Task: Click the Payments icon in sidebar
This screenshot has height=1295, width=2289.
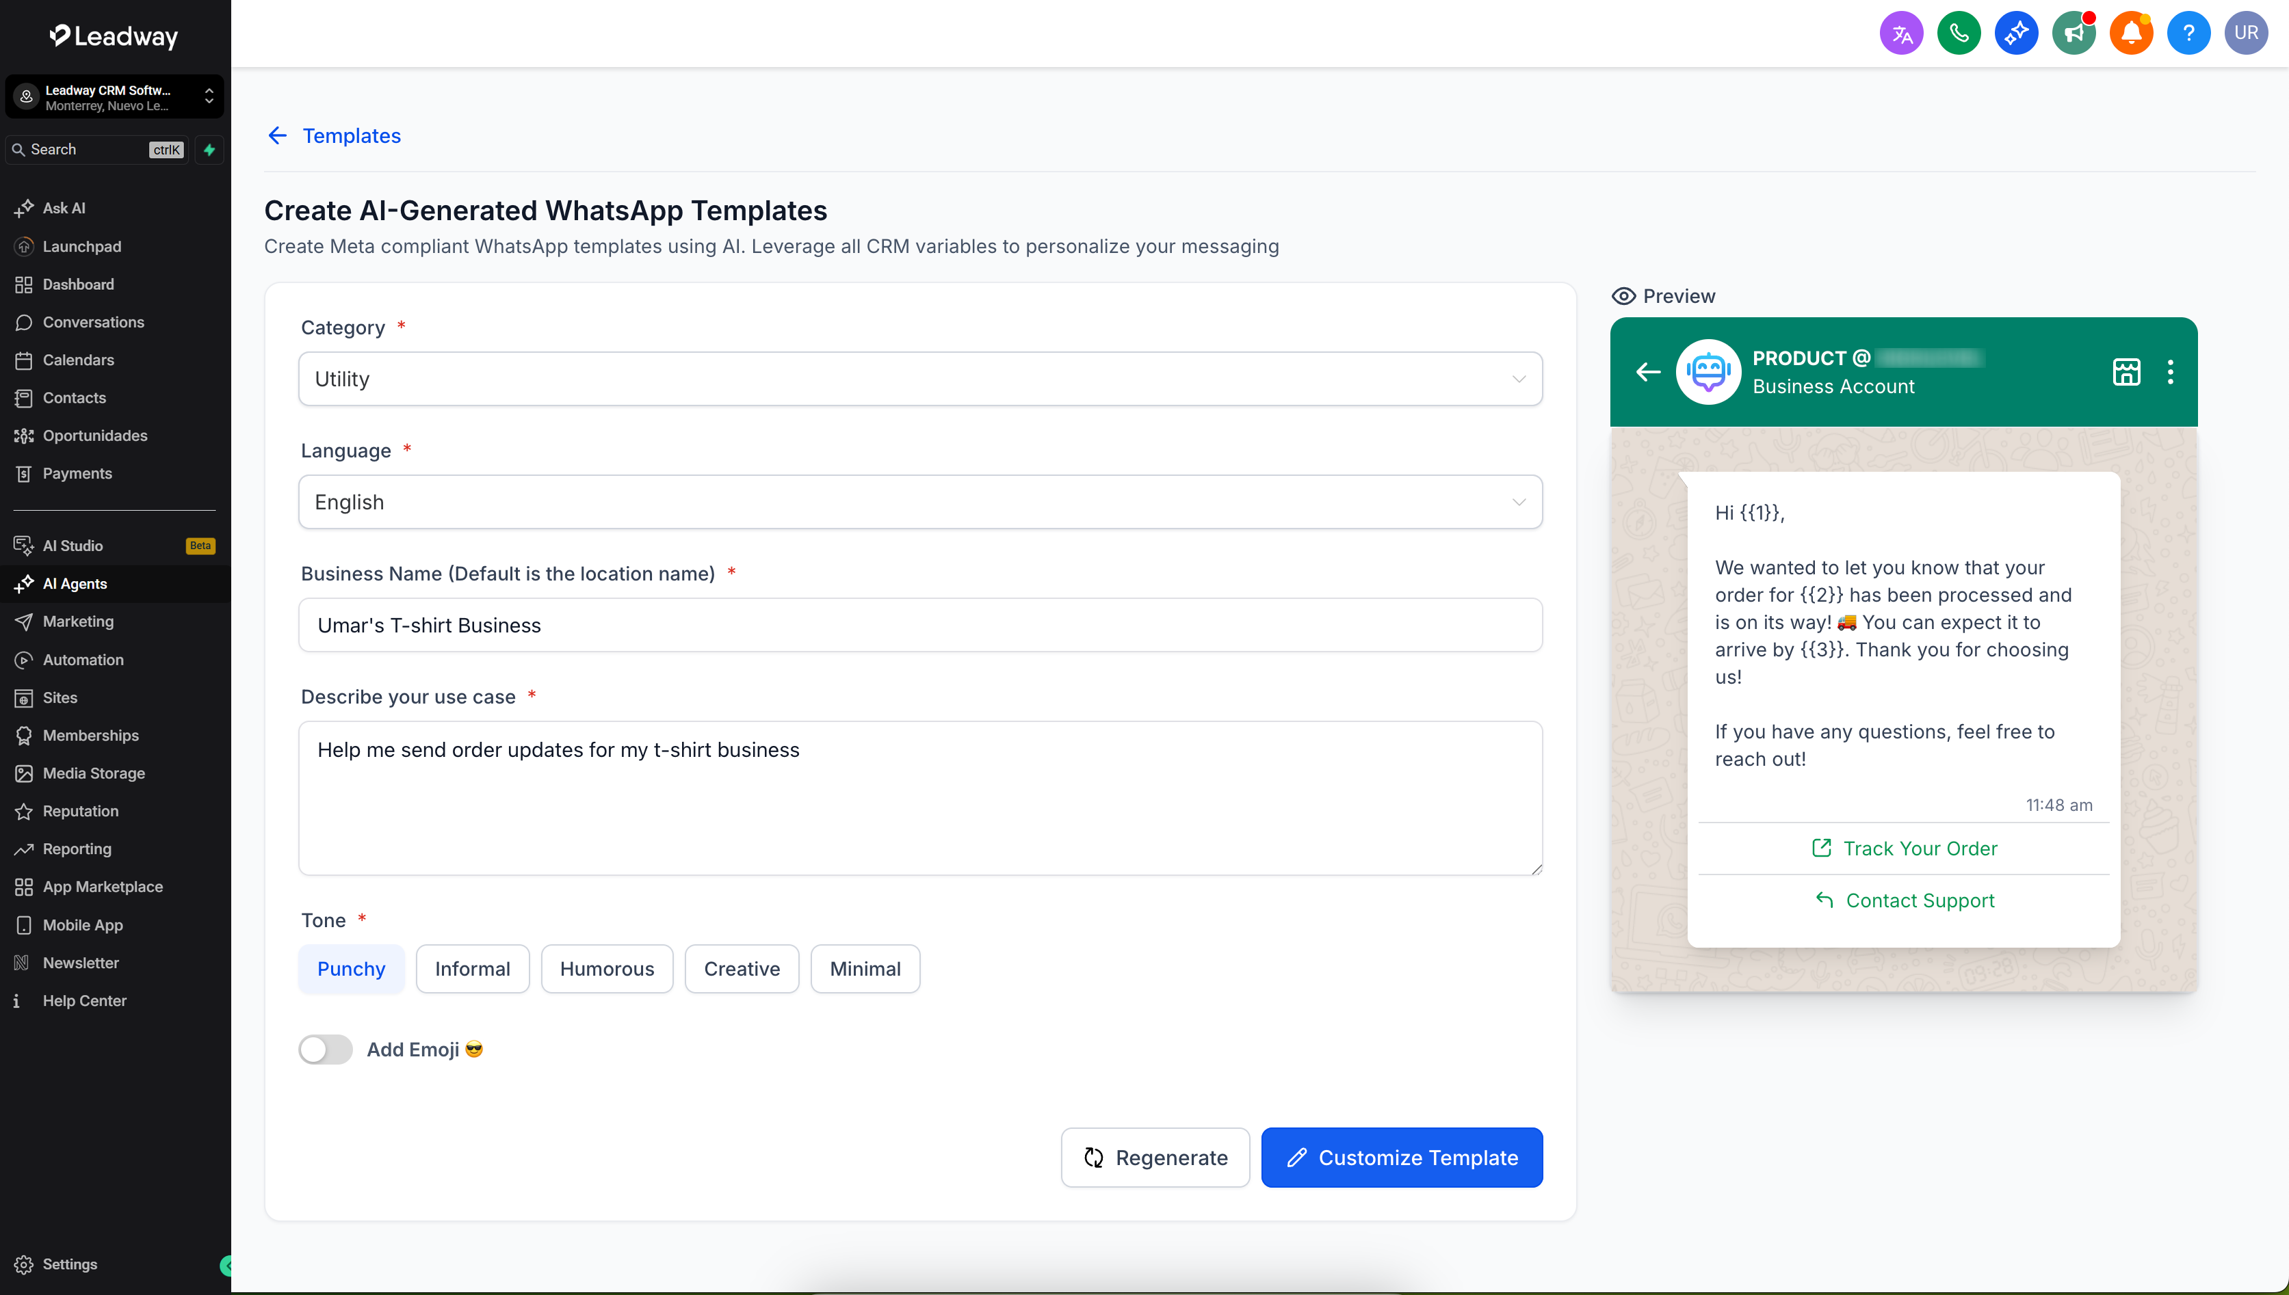Action: [24, 473]
